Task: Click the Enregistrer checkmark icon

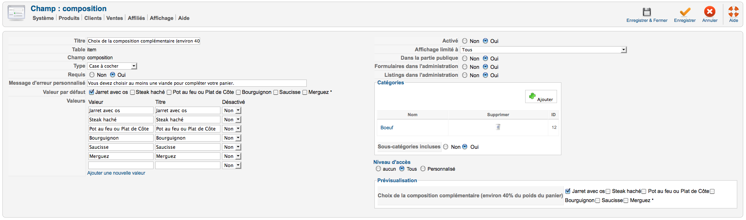Action: (x=685, y=12)
